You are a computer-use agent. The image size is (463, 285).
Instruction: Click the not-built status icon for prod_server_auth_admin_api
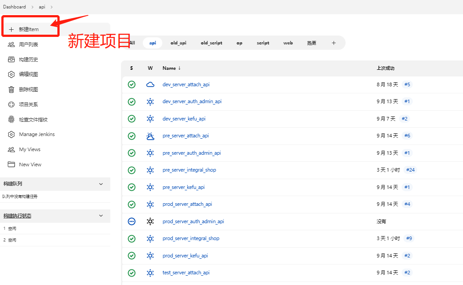[132, 221]
